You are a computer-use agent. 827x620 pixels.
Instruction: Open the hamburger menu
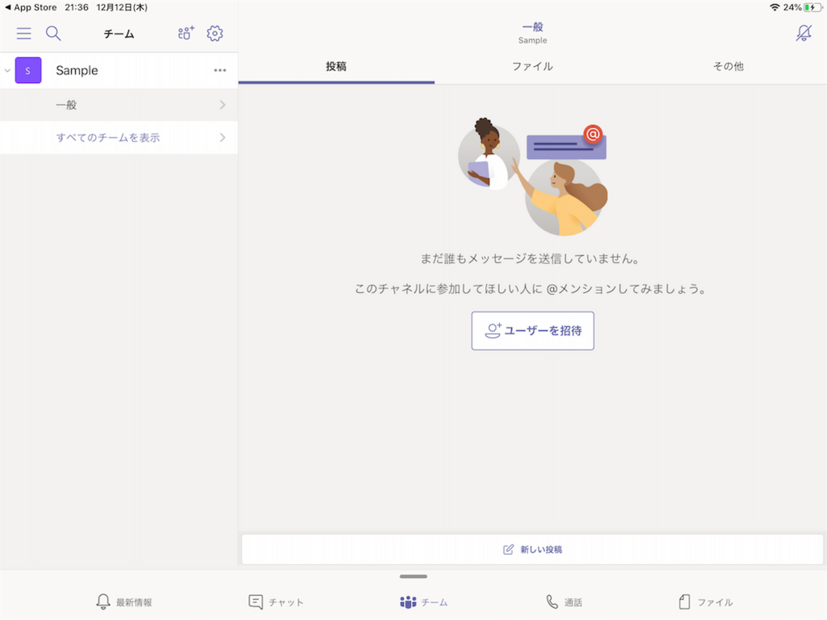(x=24, y=34)
